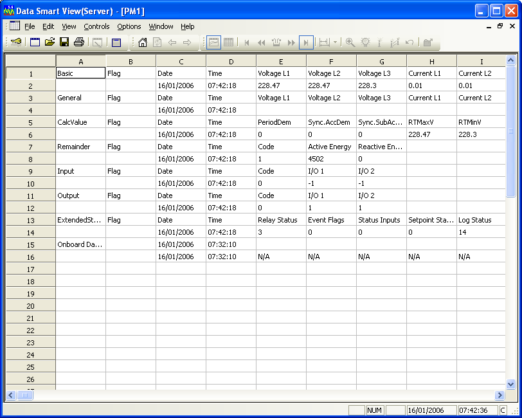Restore the inner PM1 document window

(500, 26)
